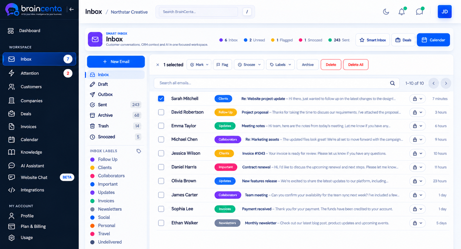Select David Robertson email checkbox
Viewport: 461px width, 249px height.
tap(161, 112)
